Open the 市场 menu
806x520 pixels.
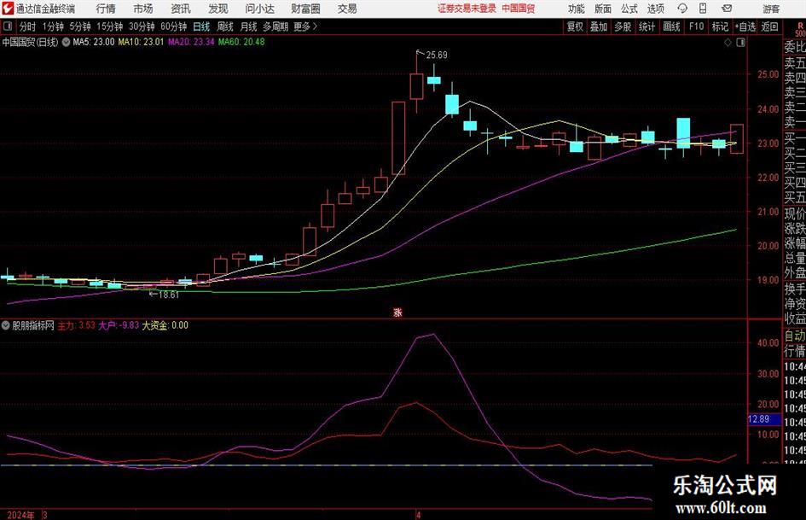click(x=143, y=9)
